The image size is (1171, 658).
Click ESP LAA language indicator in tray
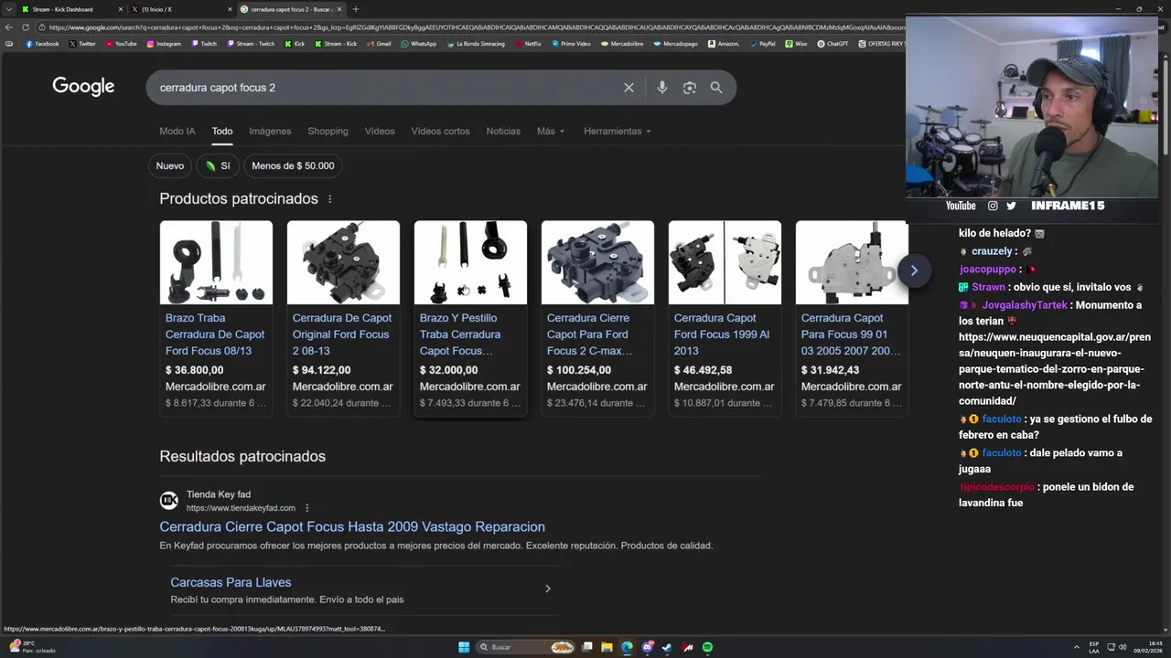coord(1094,647)
